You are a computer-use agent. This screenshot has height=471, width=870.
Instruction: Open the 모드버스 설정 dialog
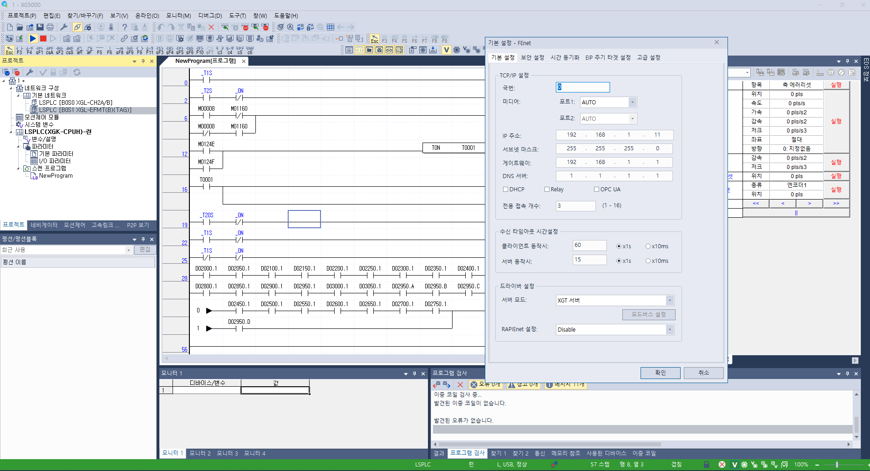click(x=649, y=314)
